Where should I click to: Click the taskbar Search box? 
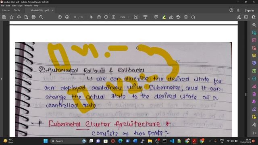click(x=68, y=141)
